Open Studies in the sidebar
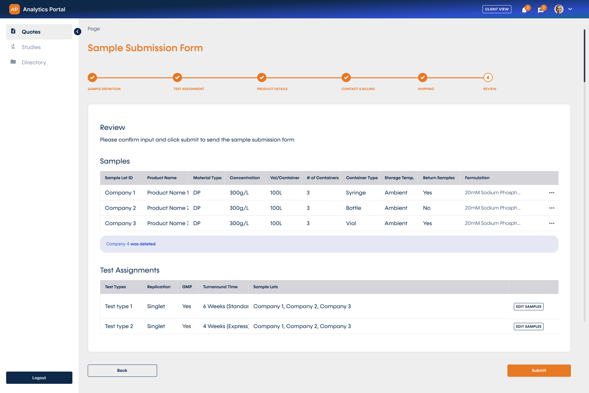Image resolution: width=589 pixels, height=393 pixels. click(39, 47)
